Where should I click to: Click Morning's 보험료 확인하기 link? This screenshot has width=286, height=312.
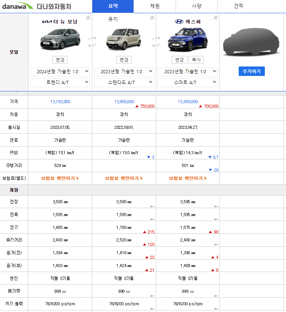pyautogui.click(x=60, y=178)
